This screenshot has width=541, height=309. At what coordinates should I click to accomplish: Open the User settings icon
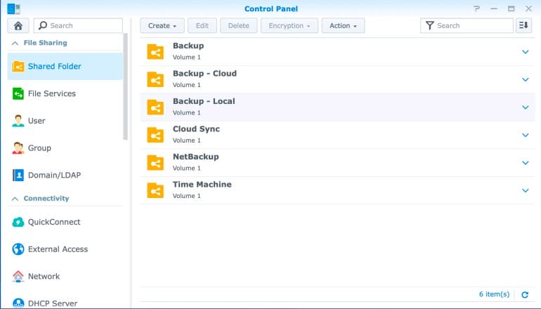[x=18, y=121]
